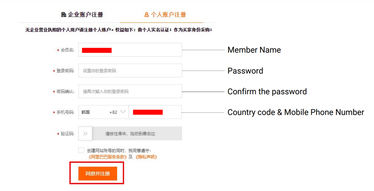Click into the 登录密码 password field
374x191 pixels.
130,71
